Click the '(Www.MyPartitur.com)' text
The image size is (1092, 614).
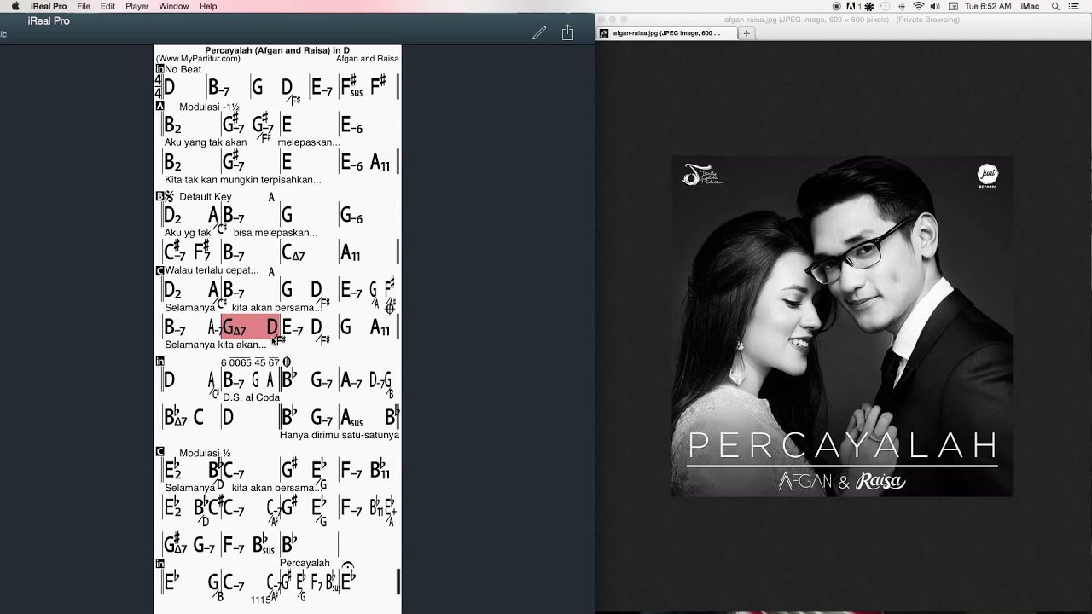[198, 59]
